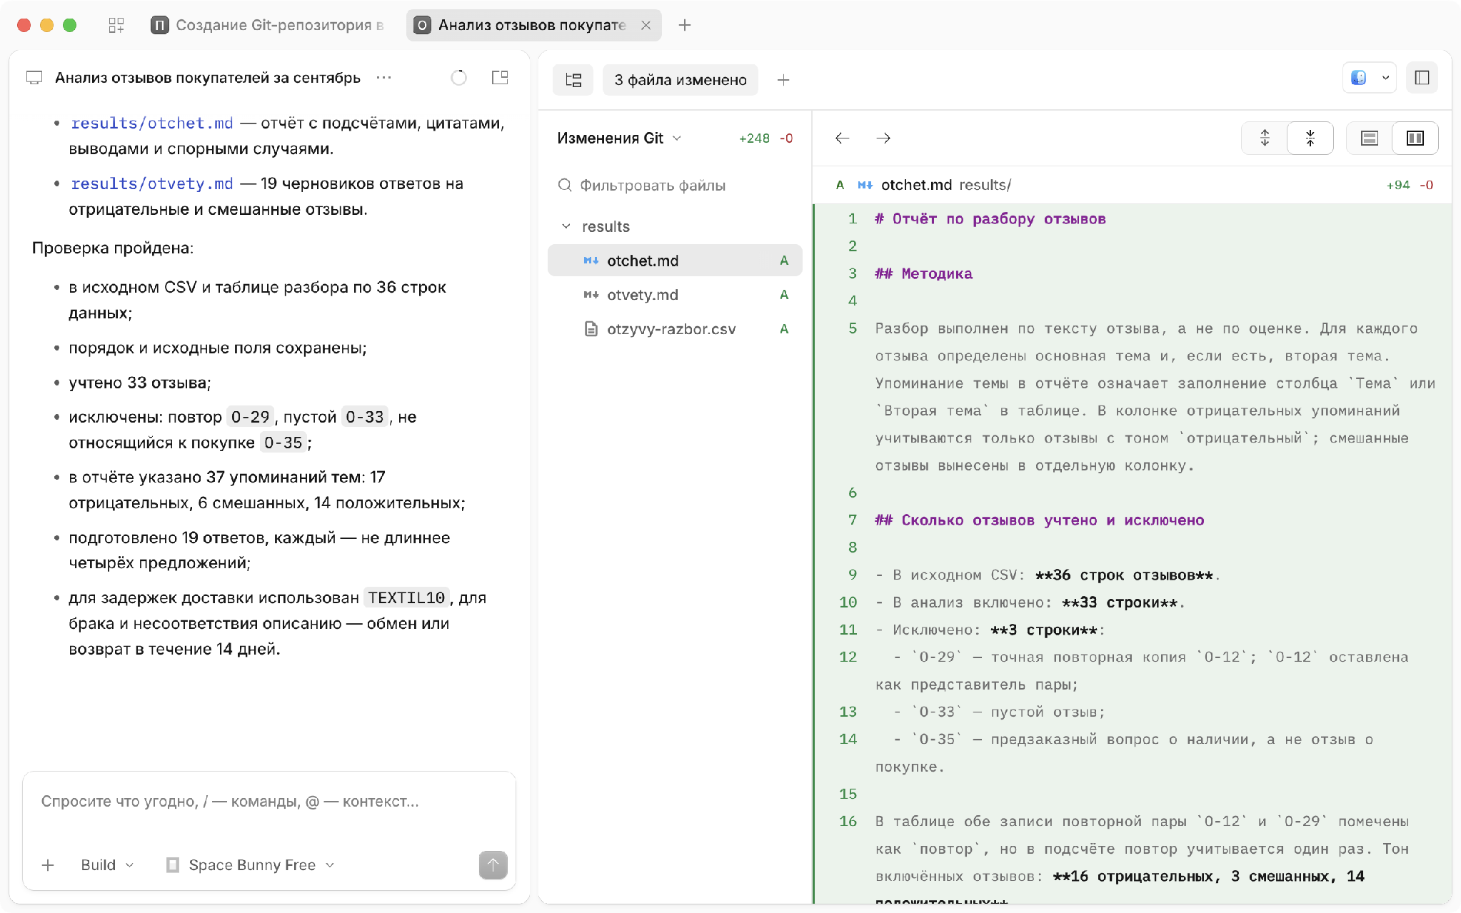The image size is (1461, 913).
Task: Close the Анализ отзывов покупателей tab
Action: tap(646, 26)
